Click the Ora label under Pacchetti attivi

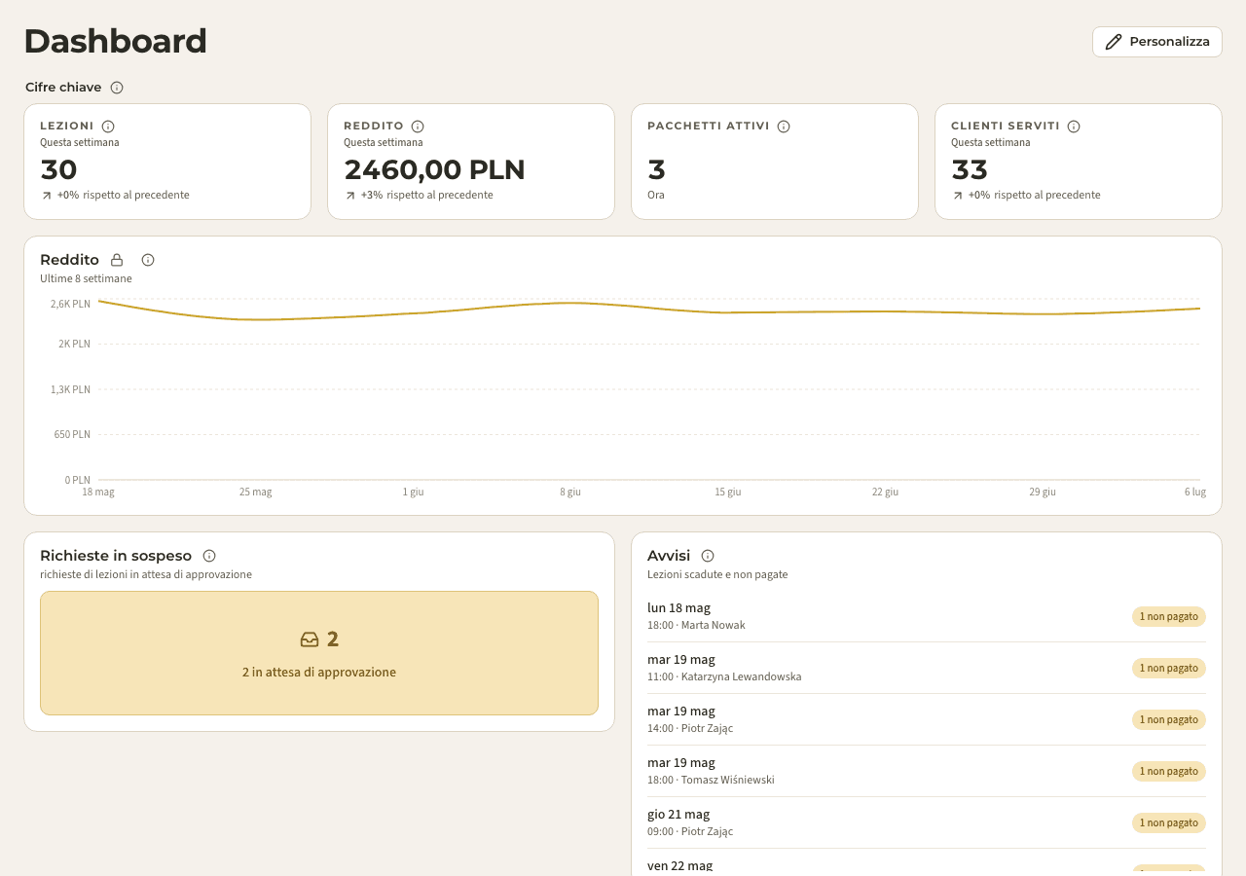click(656, 196)
